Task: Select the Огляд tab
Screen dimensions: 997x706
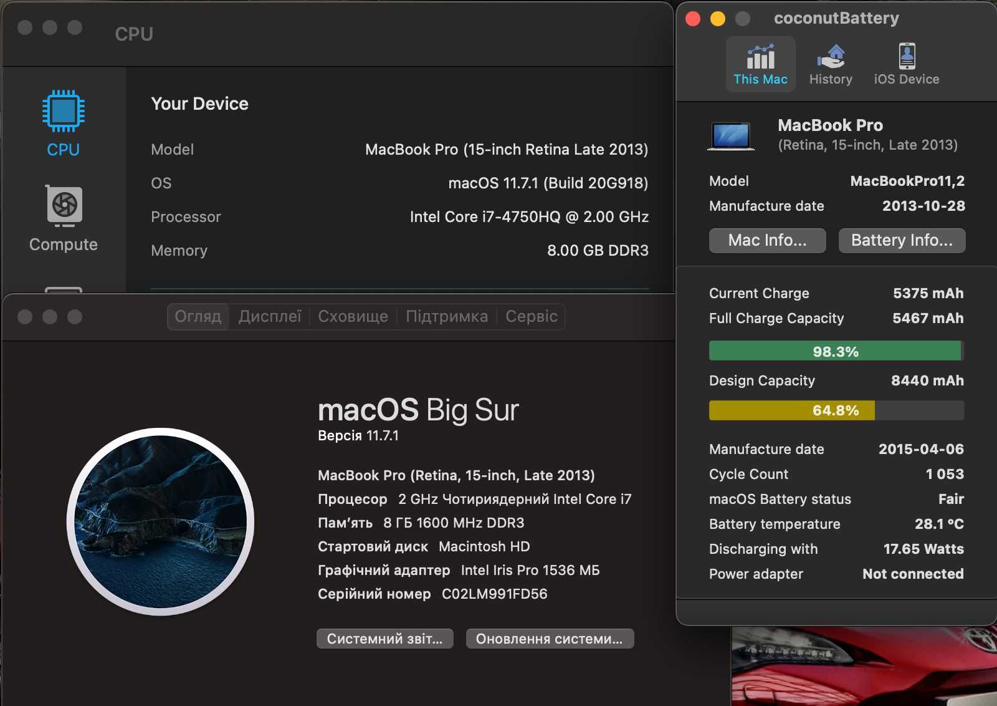Action: (x=198, y=316)
